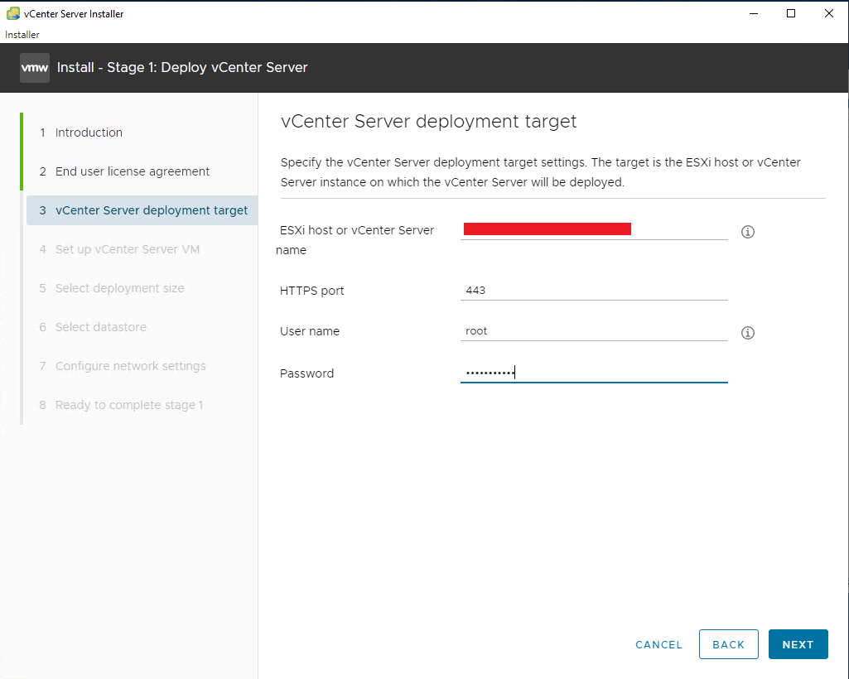Viewport: 849px width, 679px height.
Task: Close the vCenter Server Installer window
Action: tap(829, 13)
